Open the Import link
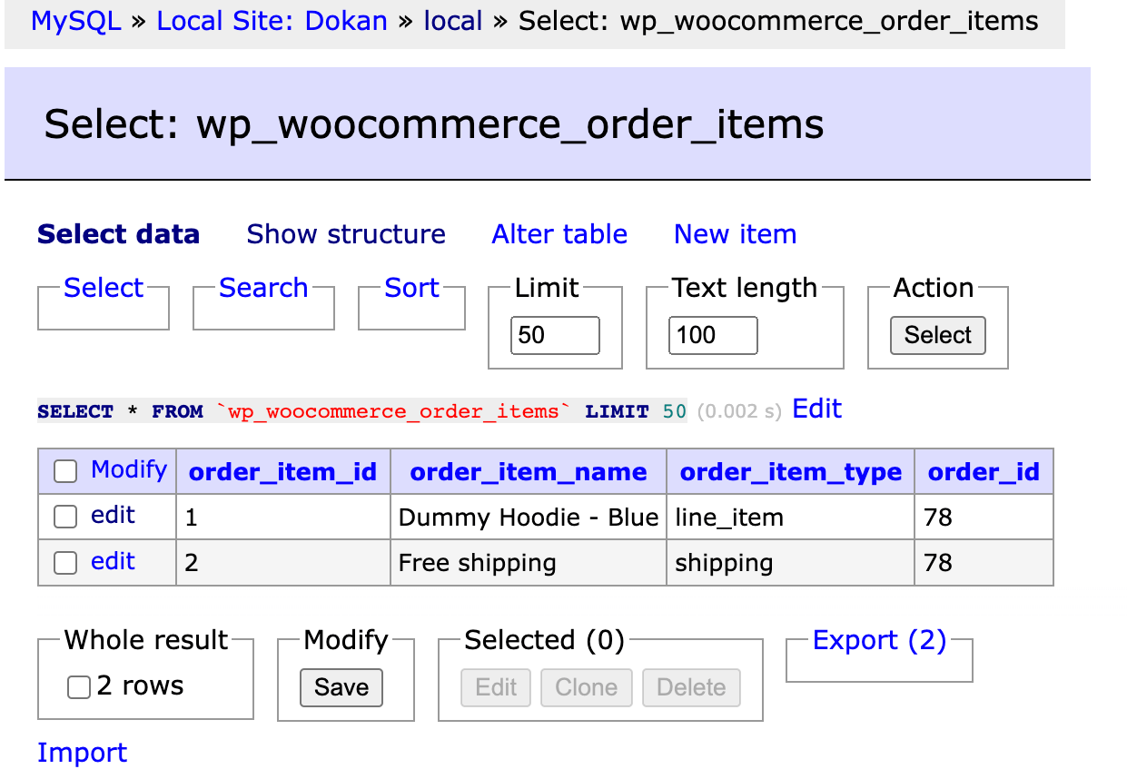The width and height of the screenshot is (1137, 779). click(82, 753)
